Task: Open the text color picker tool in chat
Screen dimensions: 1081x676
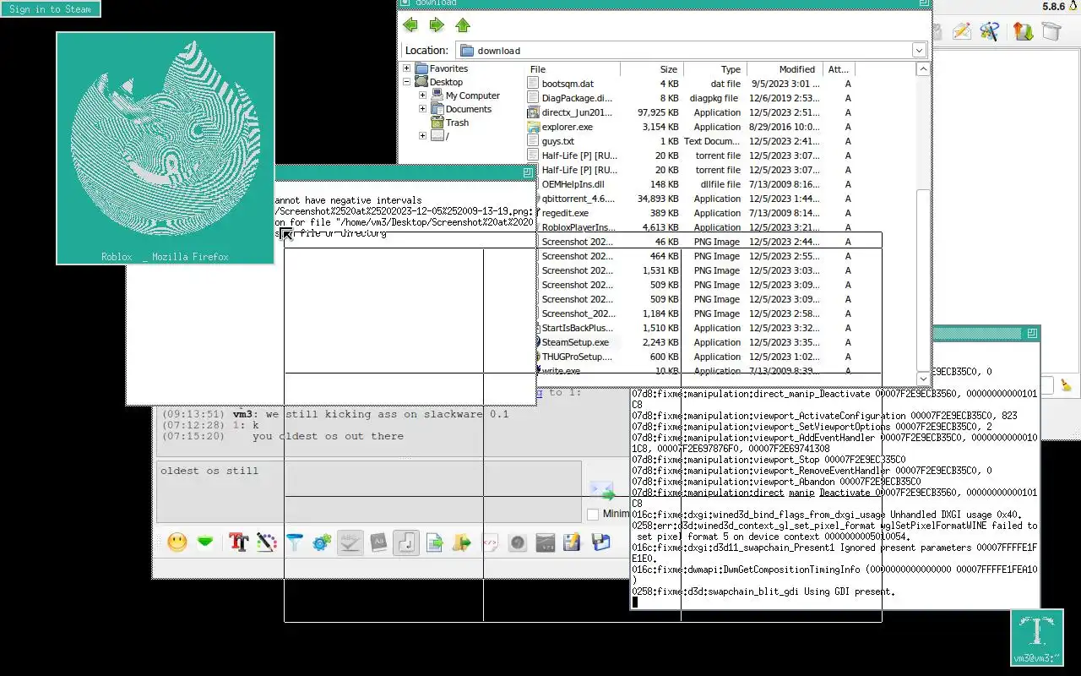Action: pos(267,542)
